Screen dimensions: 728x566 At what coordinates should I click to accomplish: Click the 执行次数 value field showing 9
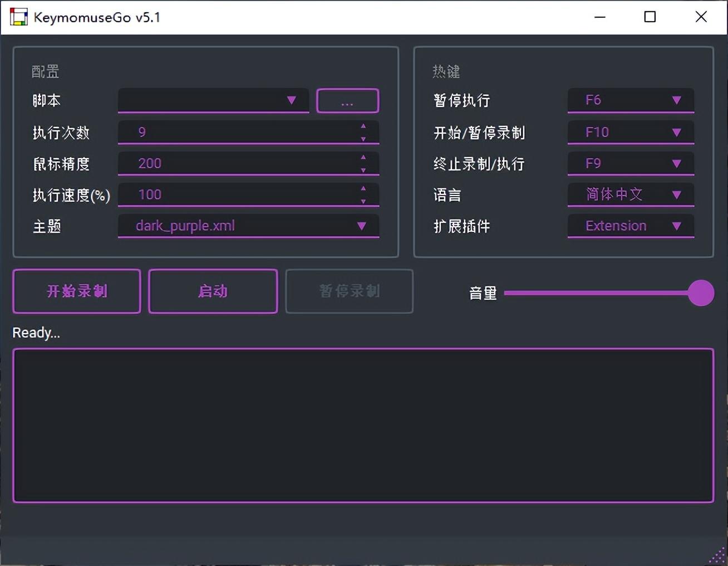click(x=248, y=132)
